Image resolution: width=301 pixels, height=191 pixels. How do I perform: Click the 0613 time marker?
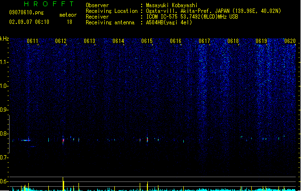89,41
